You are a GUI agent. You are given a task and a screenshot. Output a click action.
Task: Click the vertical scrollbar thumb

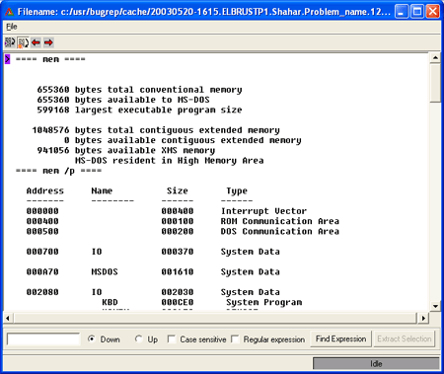coord(435,83)
